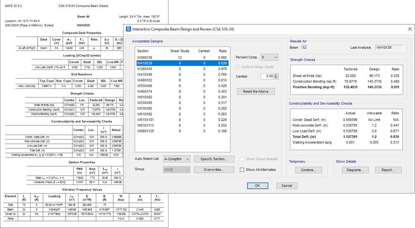Click the Camber stepper arrows
Screen dimensions: 415x228
pyautogui.click(x=276, y=76)
